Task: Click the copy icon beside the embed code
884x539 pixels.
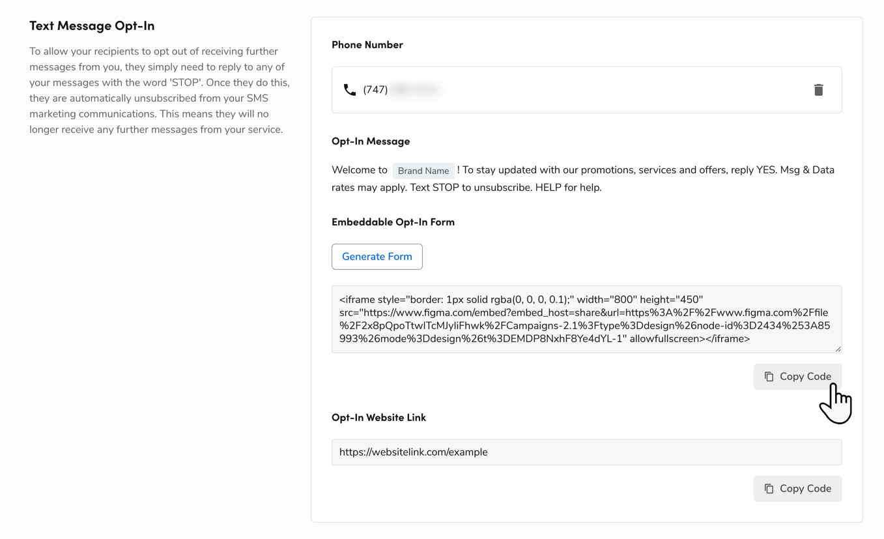Action: click(769, 377)
